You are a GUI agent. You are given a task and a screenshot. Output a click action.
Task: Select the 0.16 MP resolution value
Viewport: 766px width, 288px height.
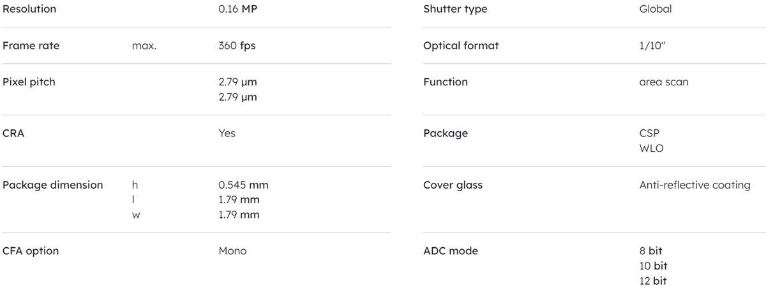point(237,9)
